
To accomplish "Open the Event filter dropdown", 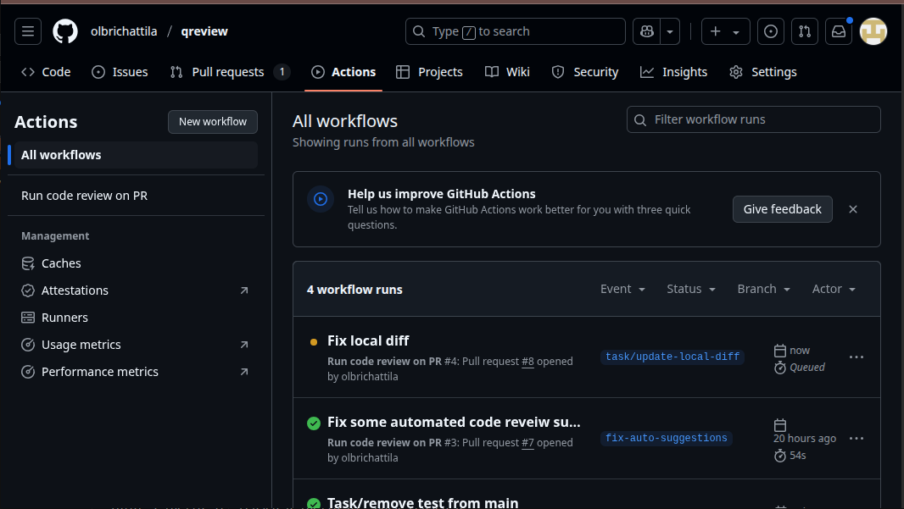I will tap(622, 289).
